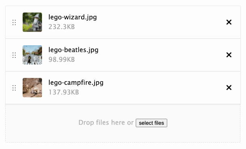Click the lego-campfire.jpg file name

pos(76,82)
